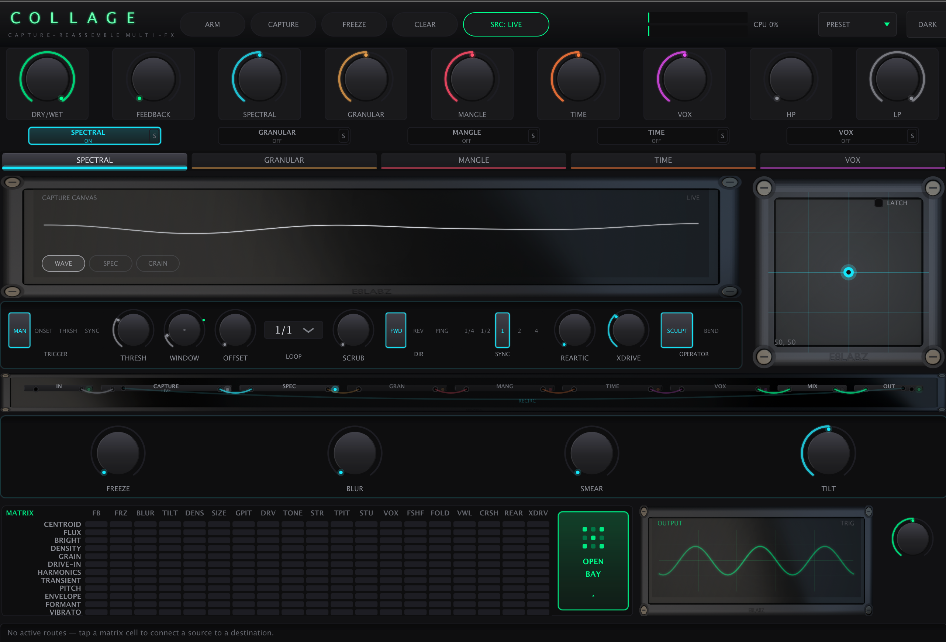Choose the SCULPT operator
The image size is (946, 642).
(677, 330)
